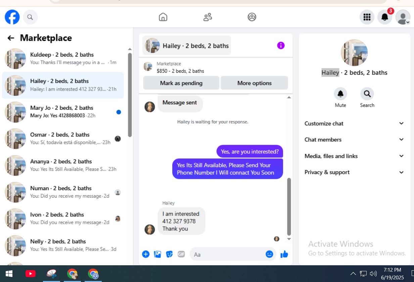Go to Home feed icon
The height and width of the screenshot is (282, 414).
163,17
